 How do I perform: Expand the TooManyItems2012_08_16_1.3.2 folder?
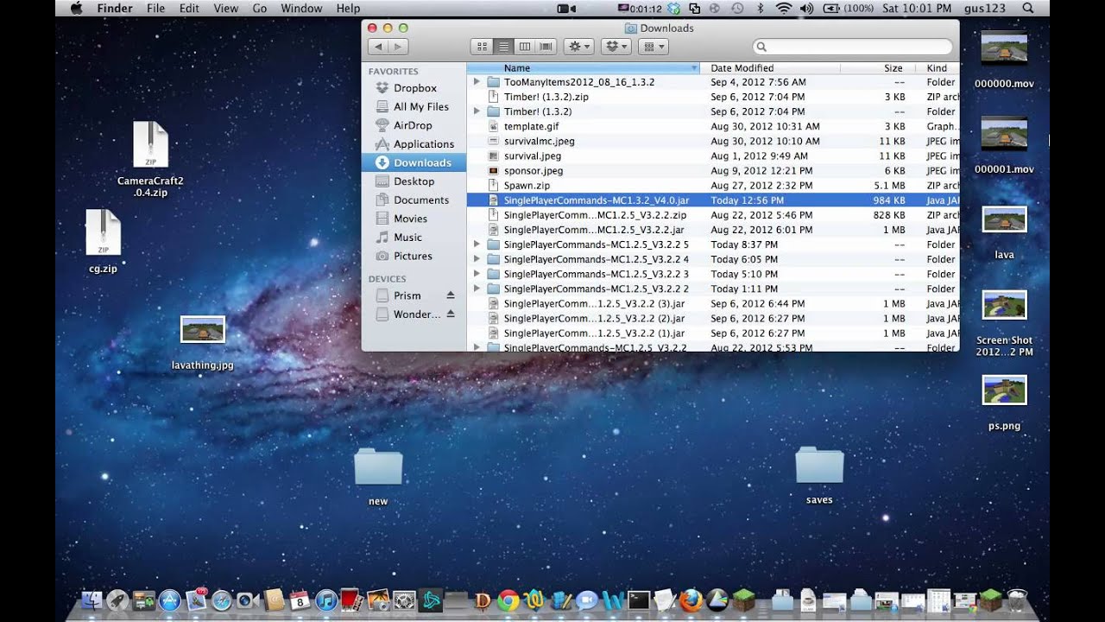477,82
